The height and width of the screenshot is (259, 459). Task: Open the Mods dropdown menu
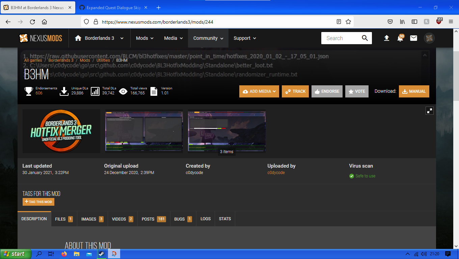coord(145,38)
